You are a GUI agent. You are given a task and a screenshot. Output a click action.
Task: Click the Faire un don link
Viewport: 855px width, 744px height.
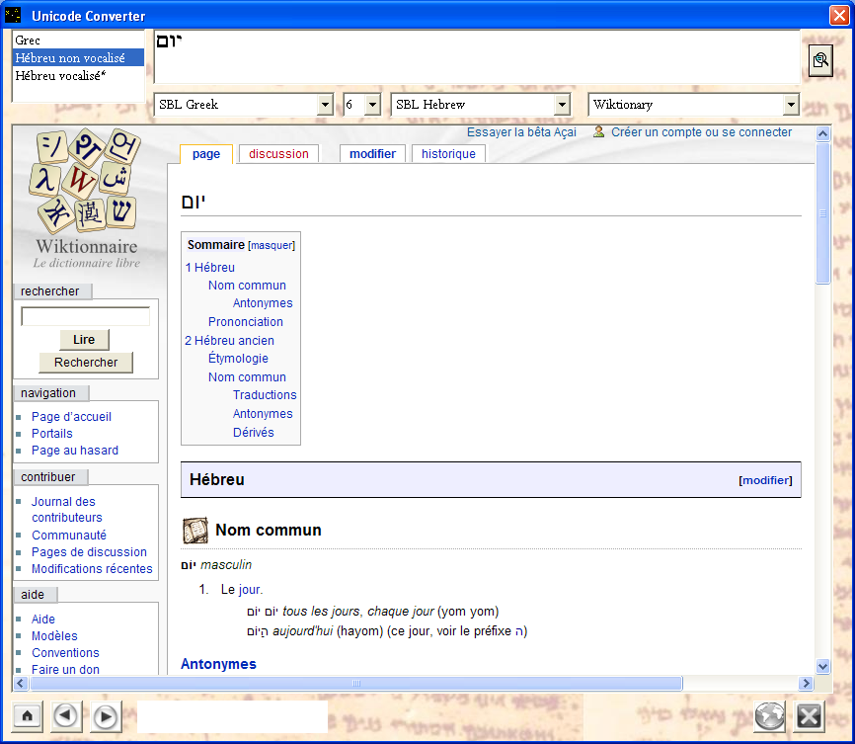pos(65,669)
